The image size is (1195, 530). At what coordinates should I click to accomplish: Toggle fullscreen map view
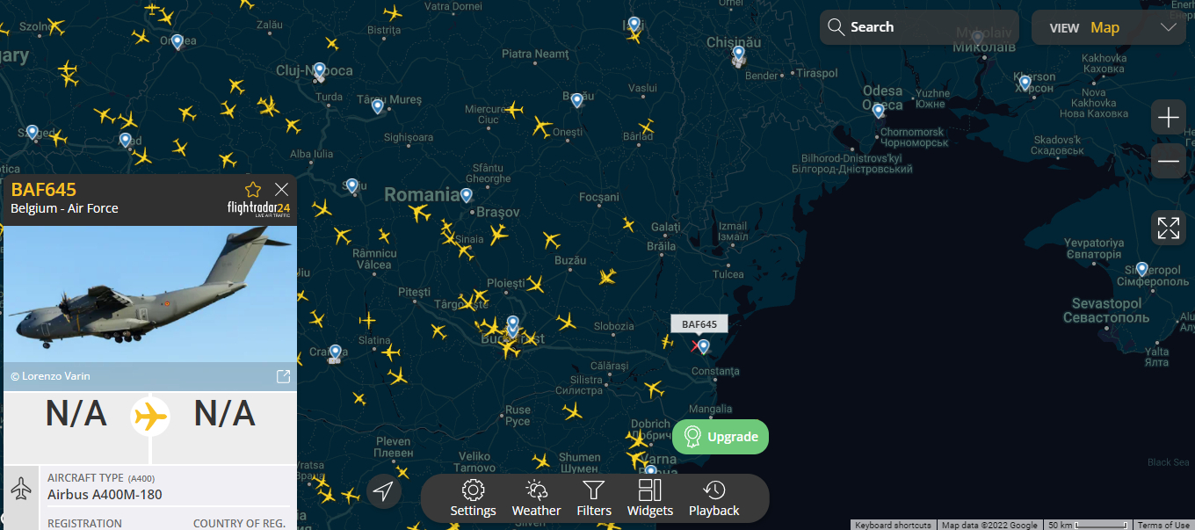click(x=1169, y=228)
